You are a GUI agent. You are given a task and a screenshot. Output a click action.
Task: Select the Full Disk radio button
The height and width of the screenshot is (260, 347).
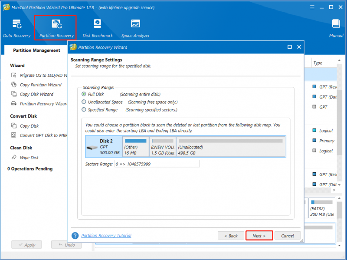pyautogui.click(x=84, y=94)
